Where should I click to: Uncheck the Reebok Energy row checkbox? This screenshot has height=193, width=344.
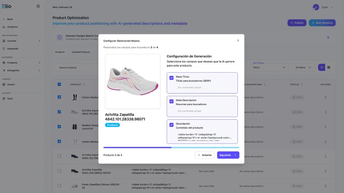(x=59, y=127)
